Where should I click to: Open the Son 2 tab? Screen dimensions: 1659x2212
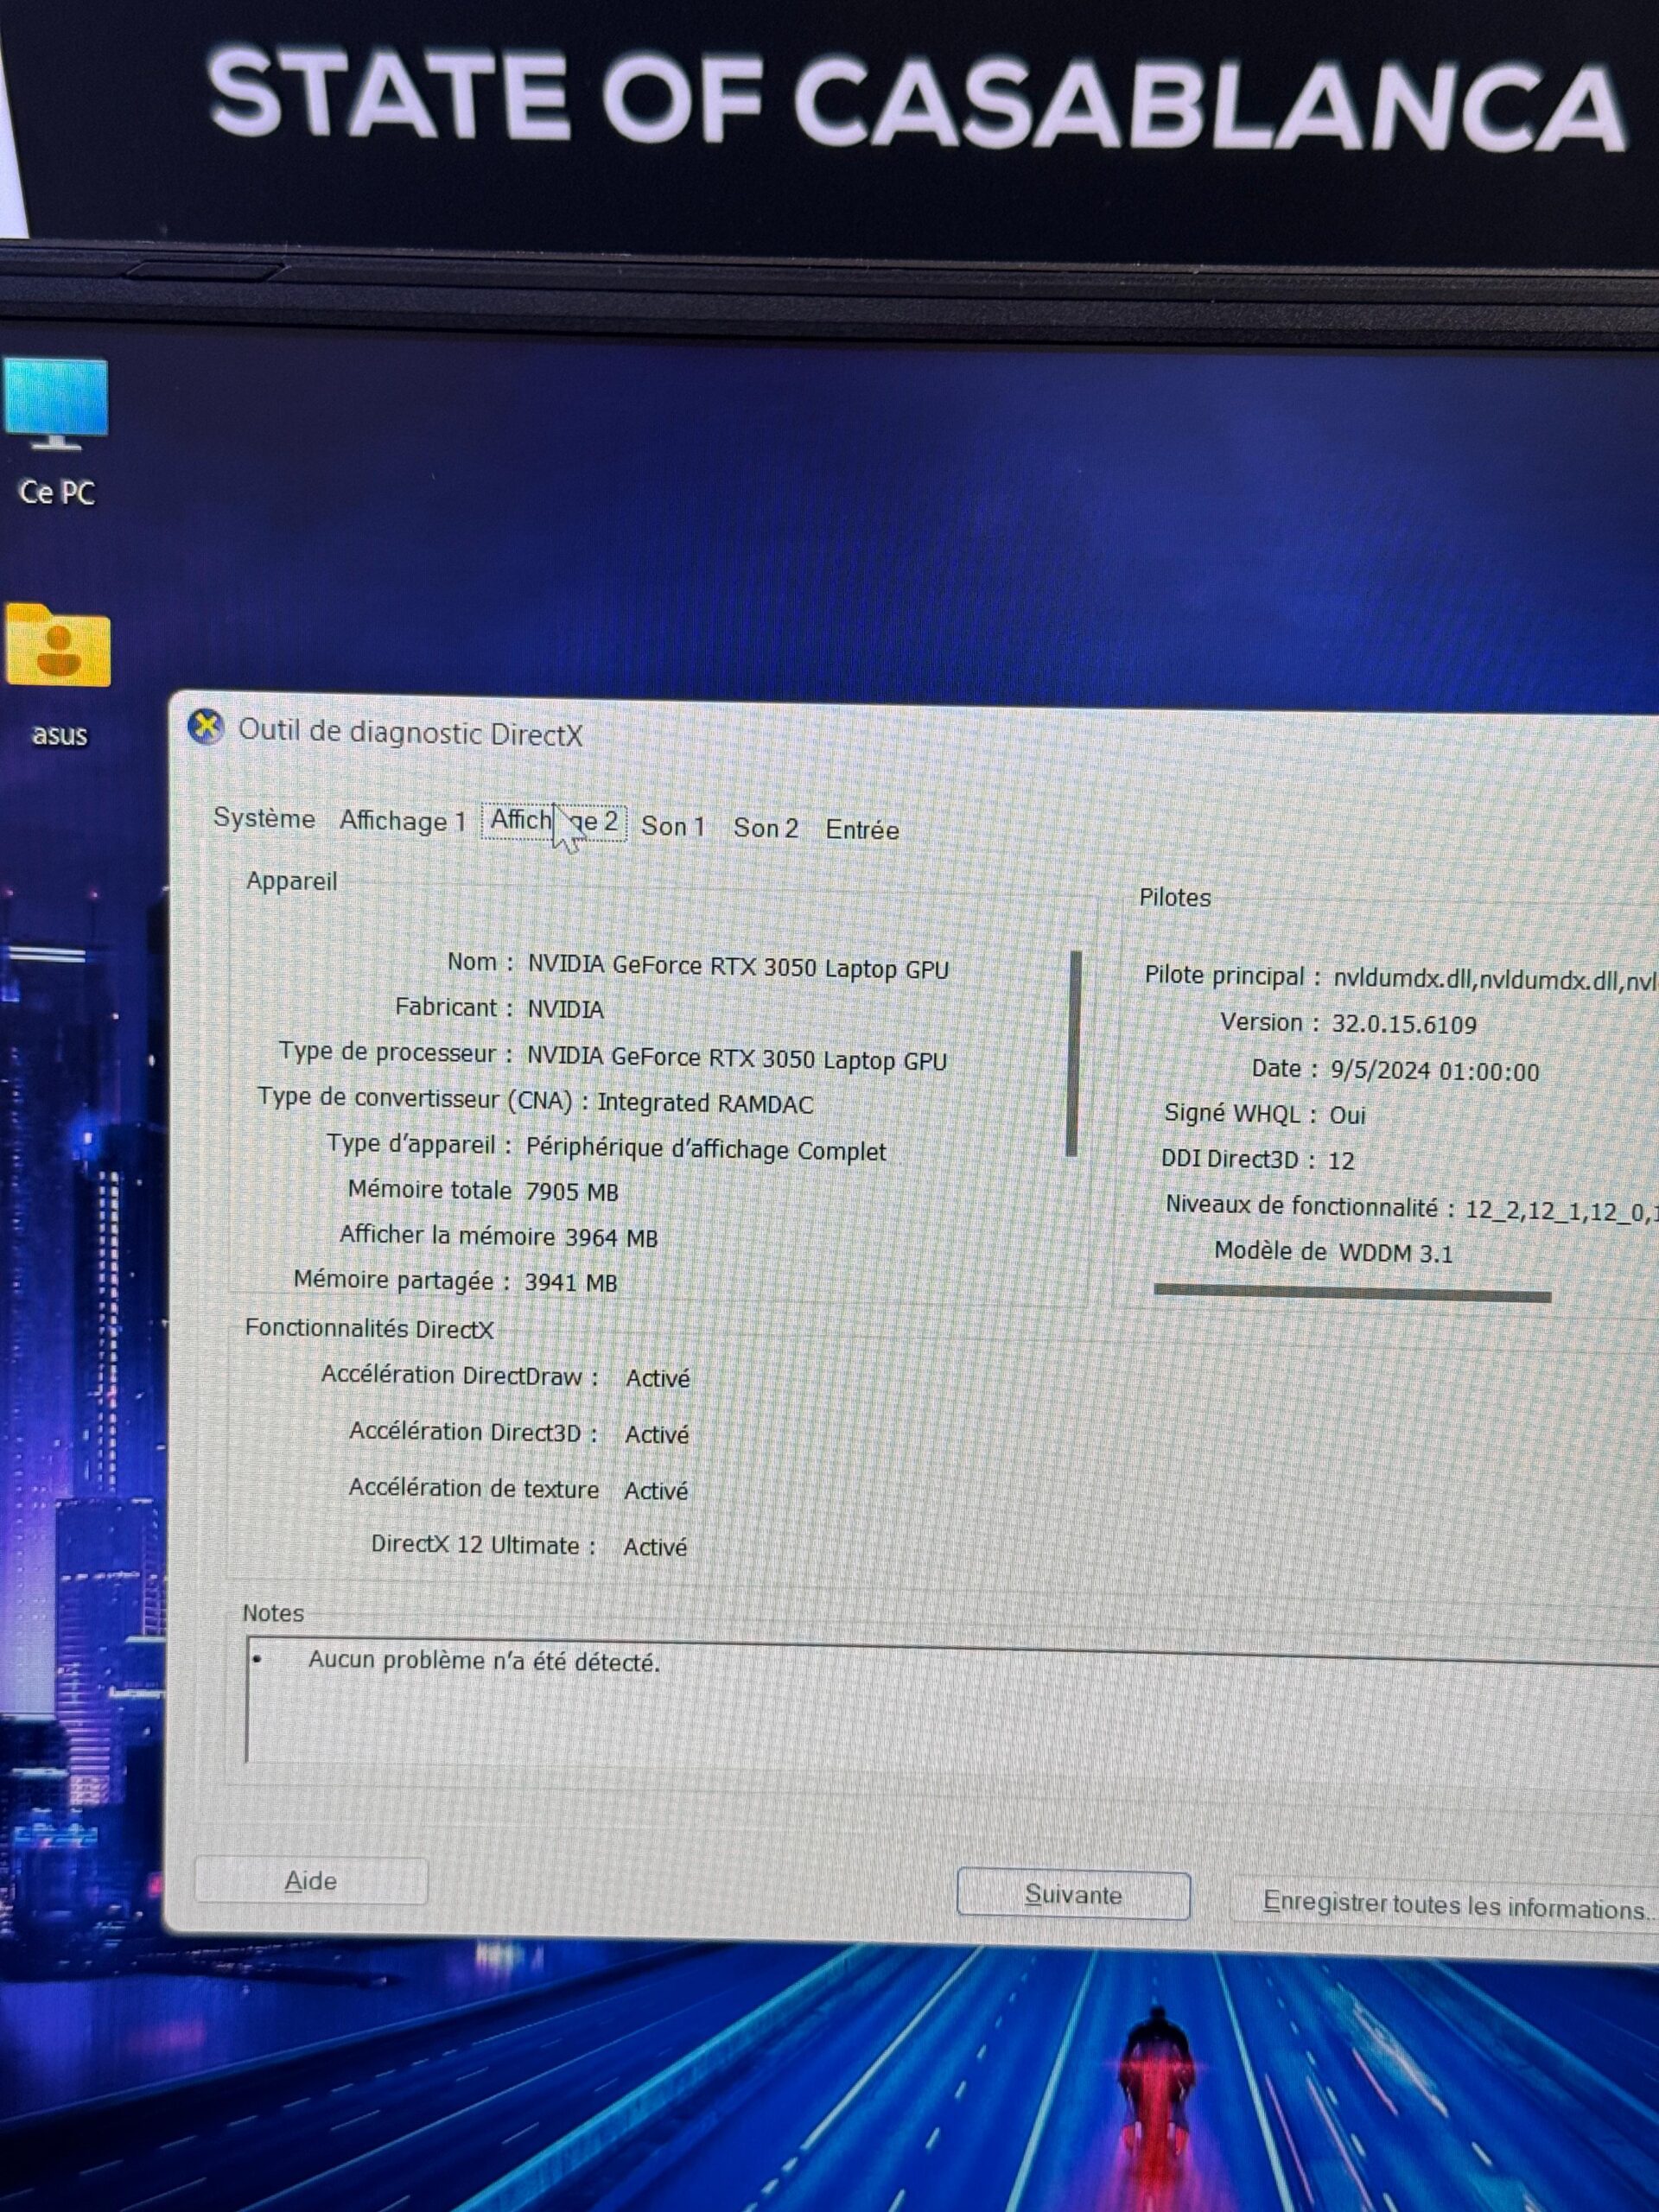coord(766,828)
